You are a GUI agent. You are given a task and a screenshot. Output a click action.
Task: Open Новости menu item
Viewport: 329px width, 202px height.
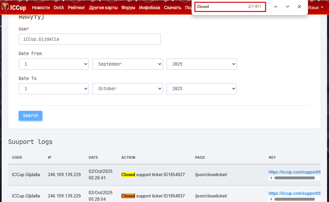tap(41, 8)
